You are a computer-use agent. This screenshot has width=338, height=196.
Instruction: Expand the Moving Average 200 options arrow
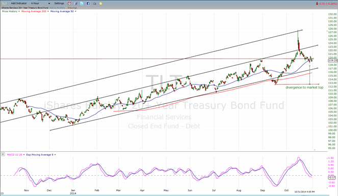point(48,11)
